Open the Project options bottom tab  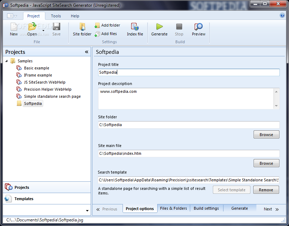(140, 209)
